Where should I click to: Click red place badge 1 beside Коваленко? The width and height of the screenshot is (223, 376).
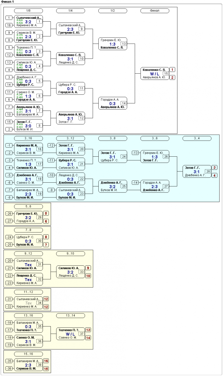point(172,70)
